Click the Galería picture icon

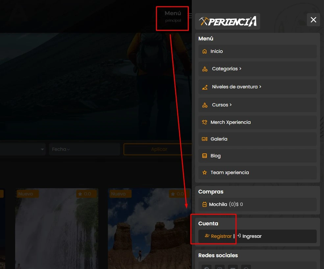click(x=205, y=139)
